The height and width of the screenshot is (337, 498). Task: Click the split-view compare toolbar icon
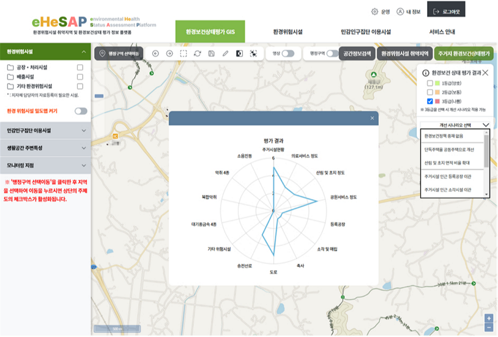click(x=239, y=54)
